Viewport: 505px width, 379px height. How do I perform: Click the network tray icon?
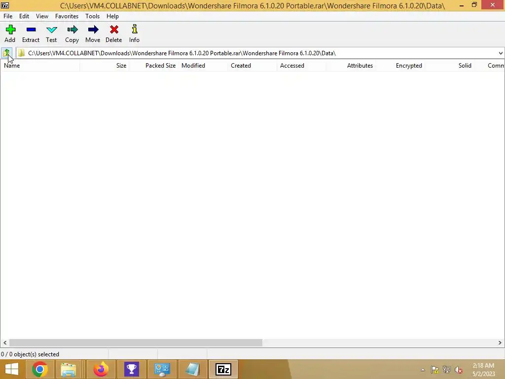click(x=446, y=370)
